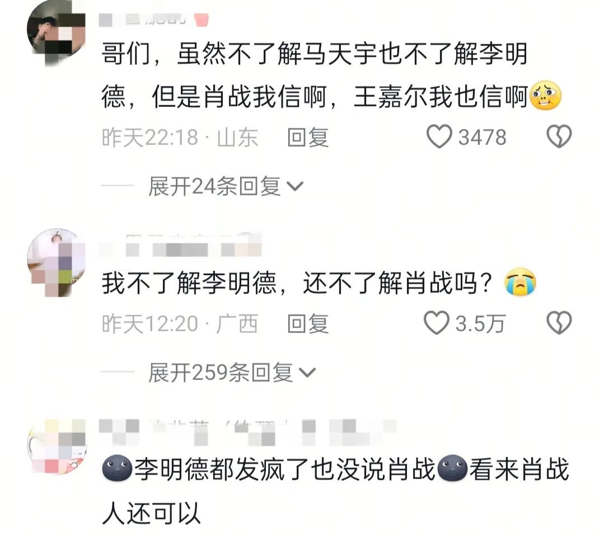Image resolution: width=604 pixels, height=540 pixels.
Task: Expand 展开24条回复 replies
Action: pos(226,186)
